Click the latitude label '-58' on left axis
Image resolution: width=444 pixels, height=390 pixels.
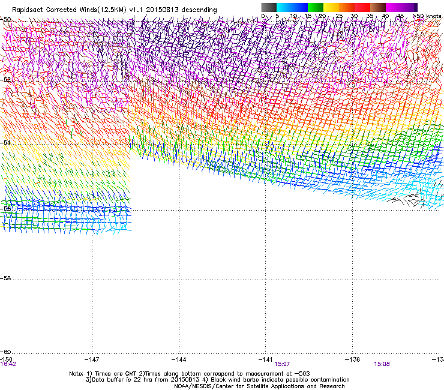point(5,278)
